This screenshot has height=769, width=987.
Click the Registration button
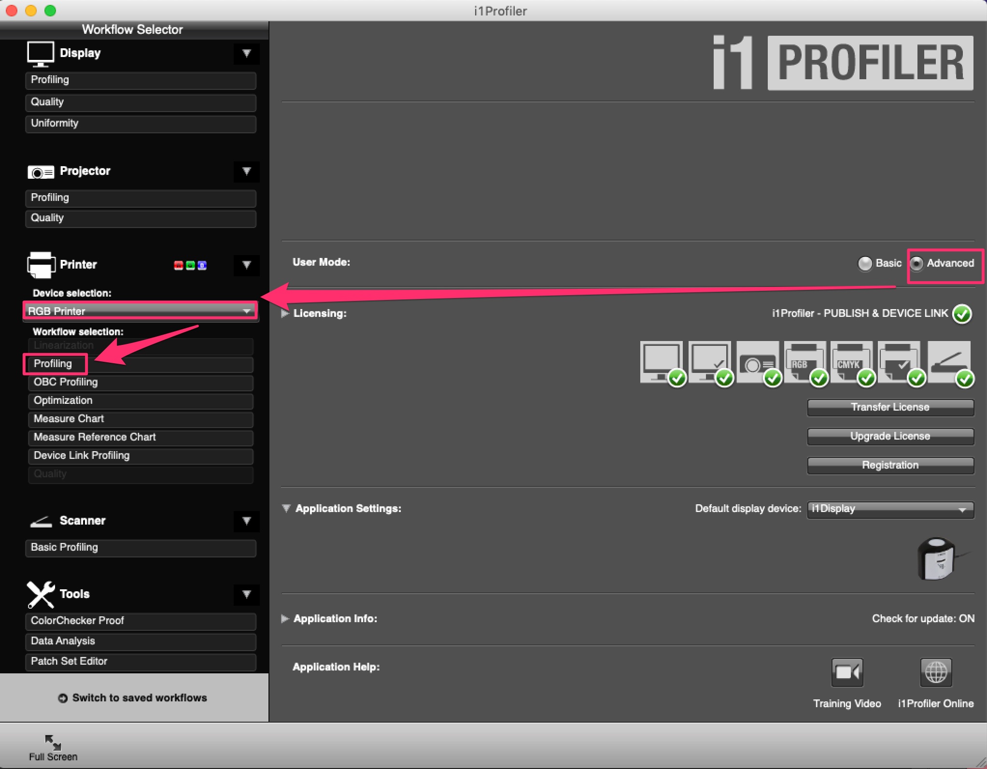coord(890,465)
